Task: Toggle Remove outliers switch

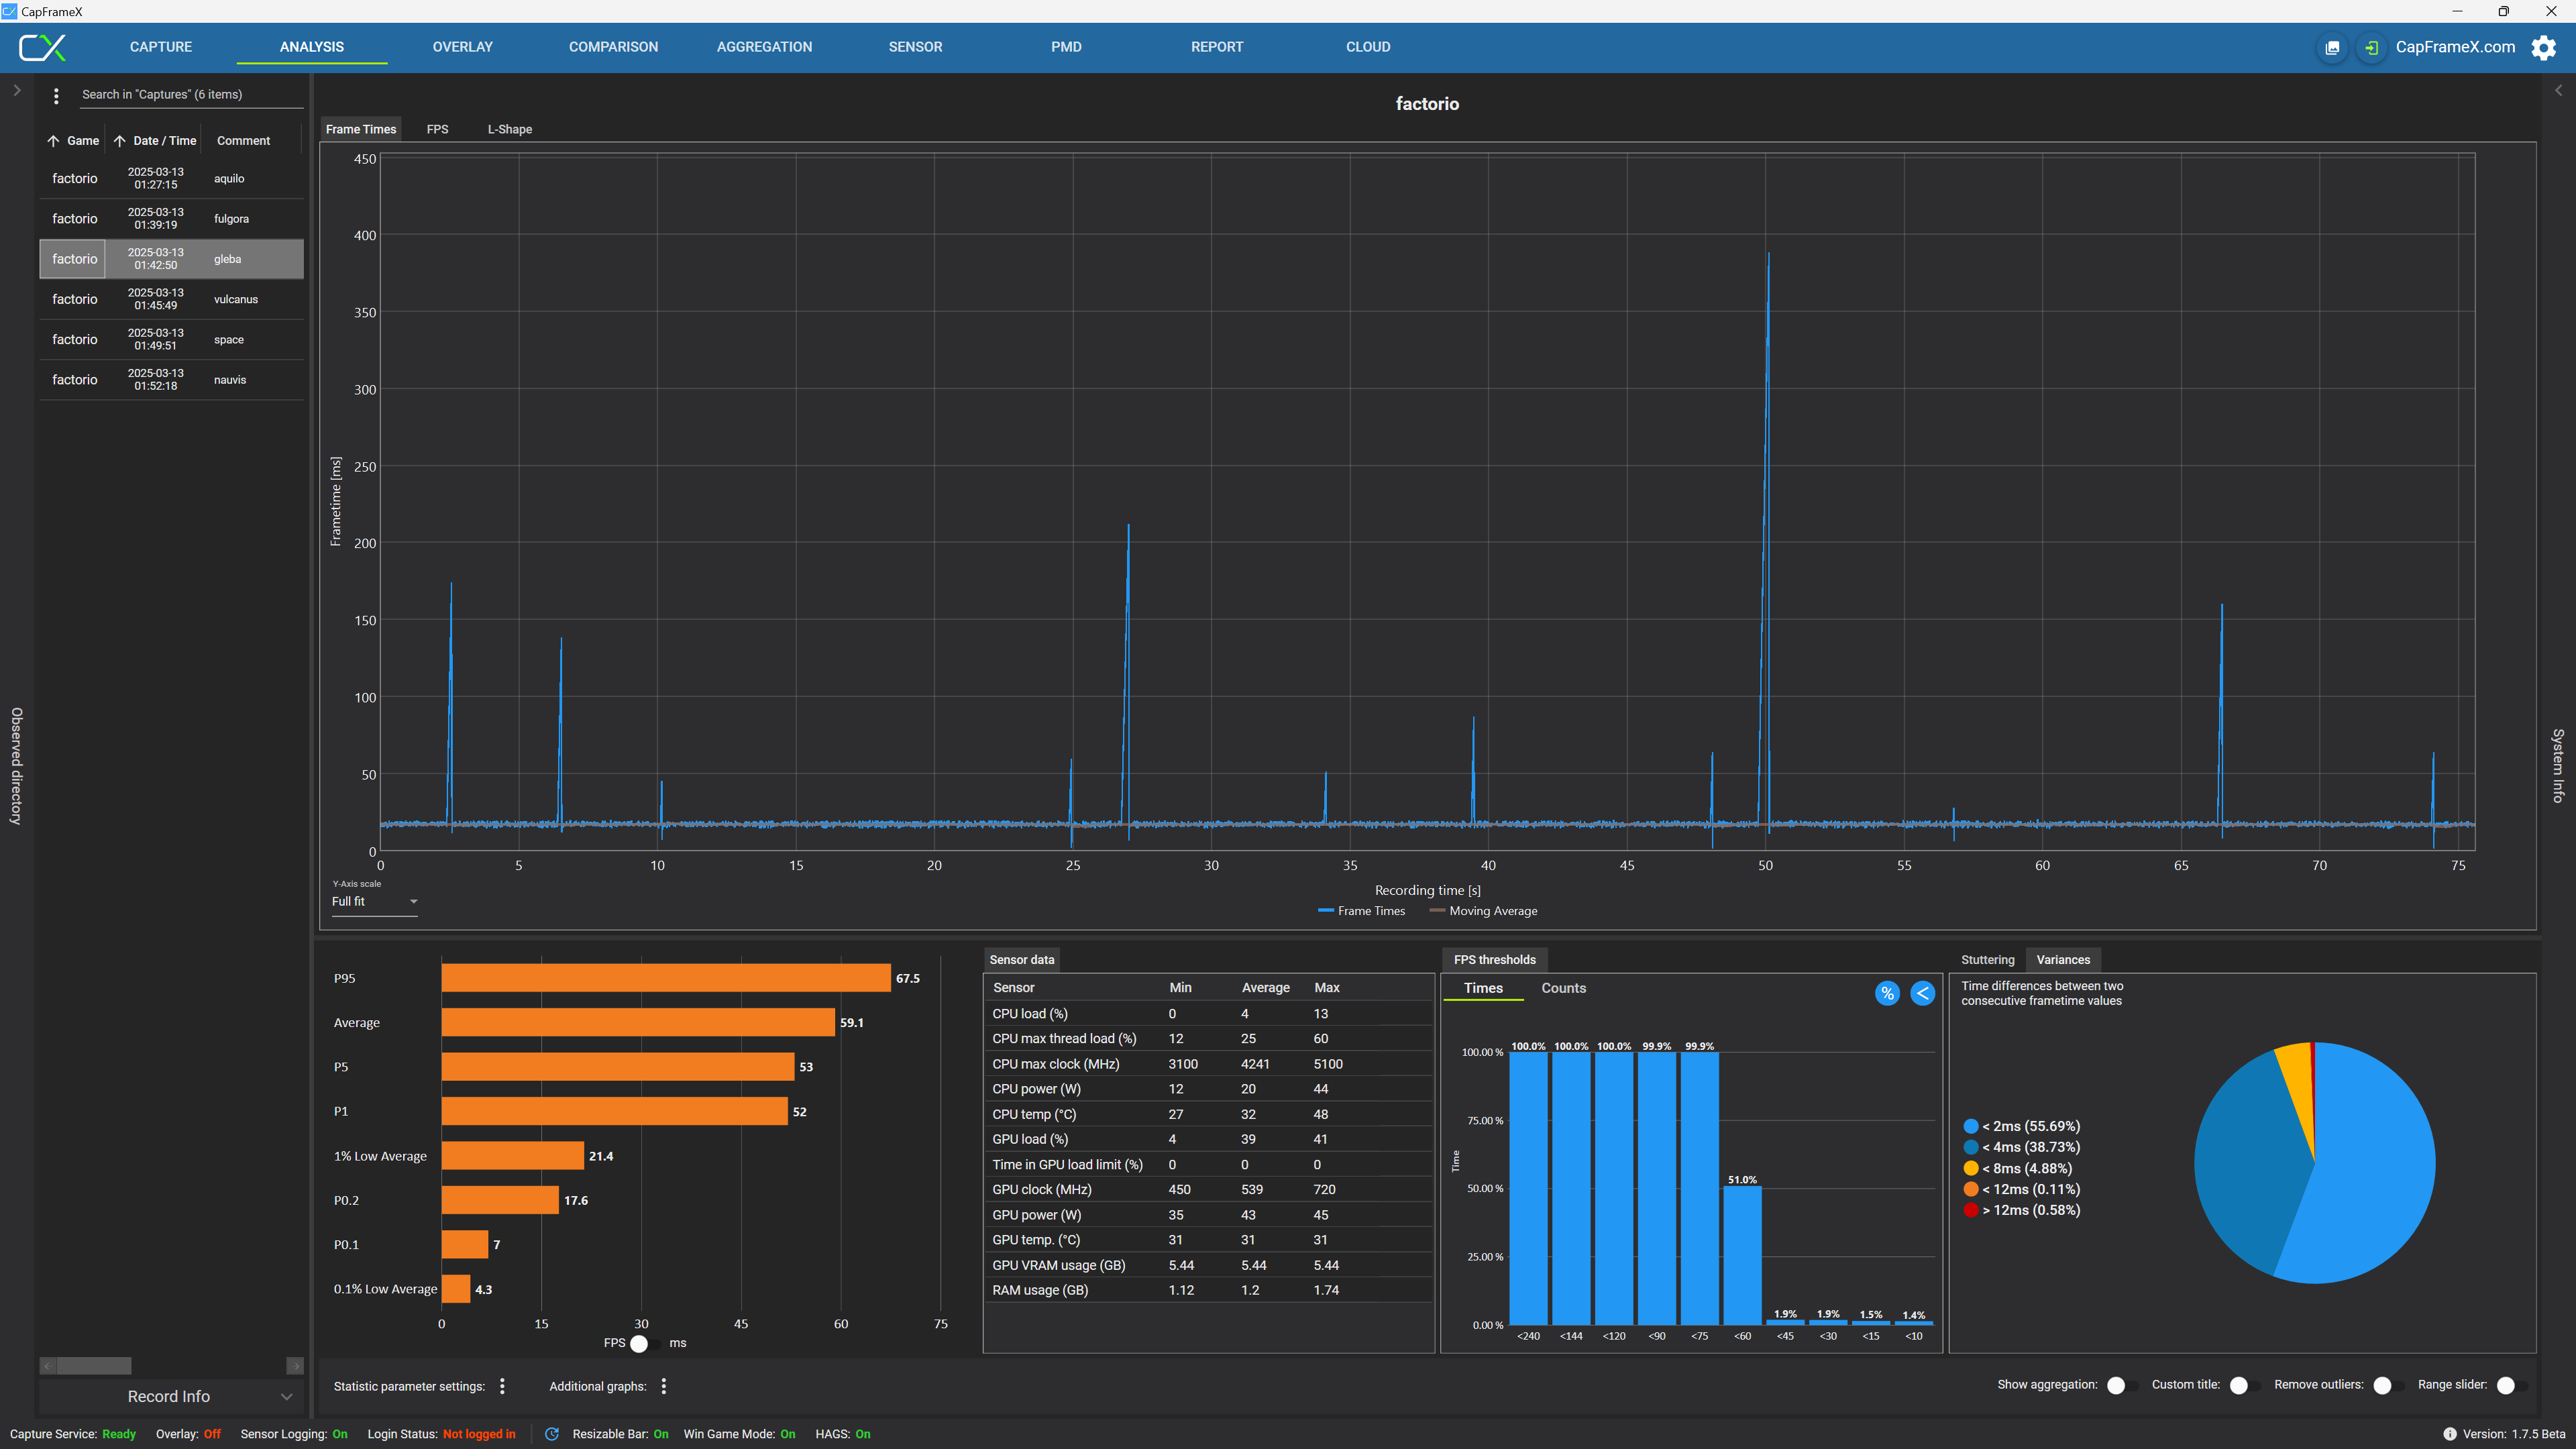Action: click(2388, 1385)
